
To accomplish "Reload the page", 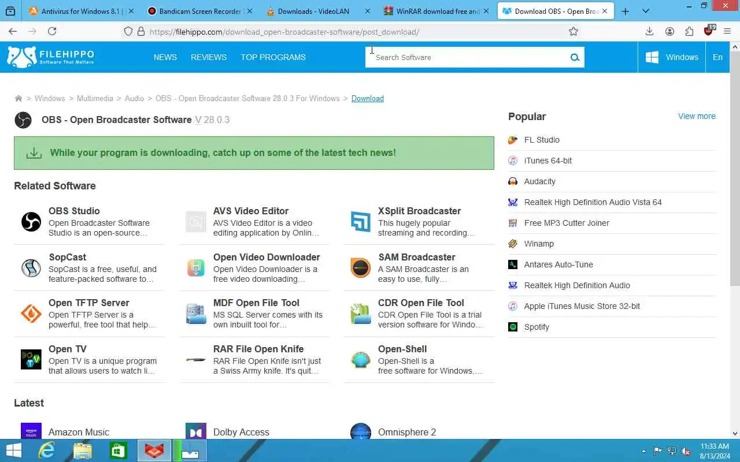I will [52, 32].
